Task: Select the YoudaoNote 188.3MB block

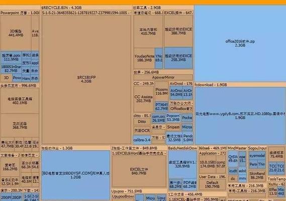Action: click(144, 58)
